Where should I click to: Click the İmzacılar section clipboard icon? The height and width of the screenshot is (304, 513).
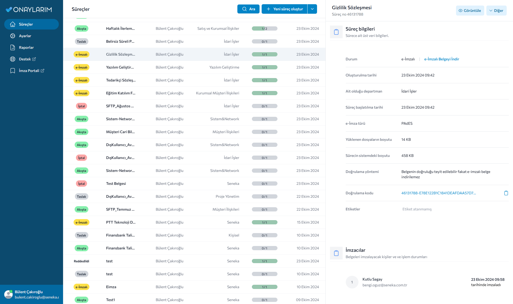click(x=336, y=253)
